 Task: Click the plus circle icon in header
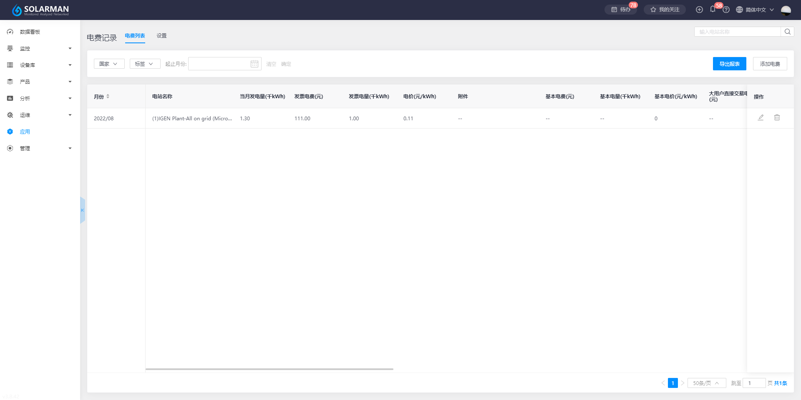(699, 10)
